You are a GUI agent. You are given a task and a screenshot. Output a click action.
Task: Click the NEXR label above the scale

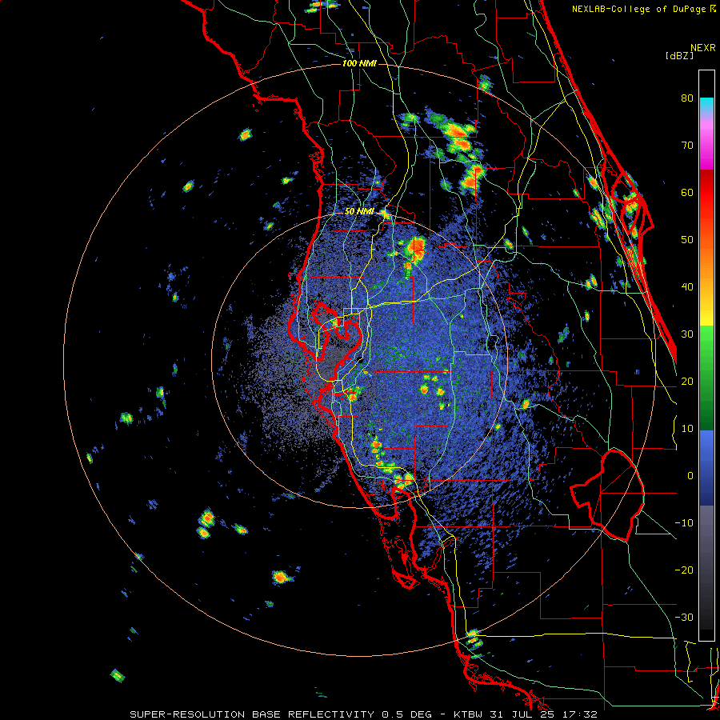coord(703,48)
